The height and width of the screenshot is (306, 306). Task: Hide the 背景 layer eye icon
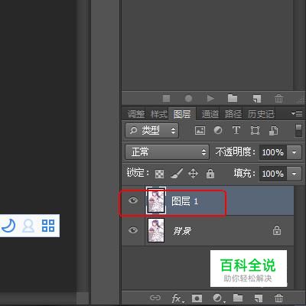click(x=133, y=230)
